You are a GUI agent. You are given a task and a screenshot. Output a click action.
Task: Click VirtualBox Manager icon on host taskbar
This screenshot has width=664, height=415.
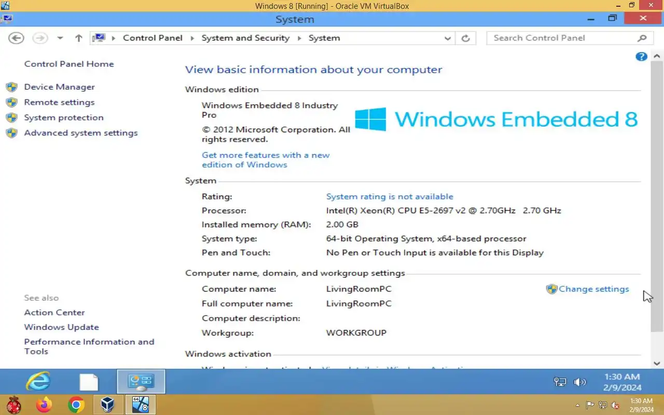[108, 405]
